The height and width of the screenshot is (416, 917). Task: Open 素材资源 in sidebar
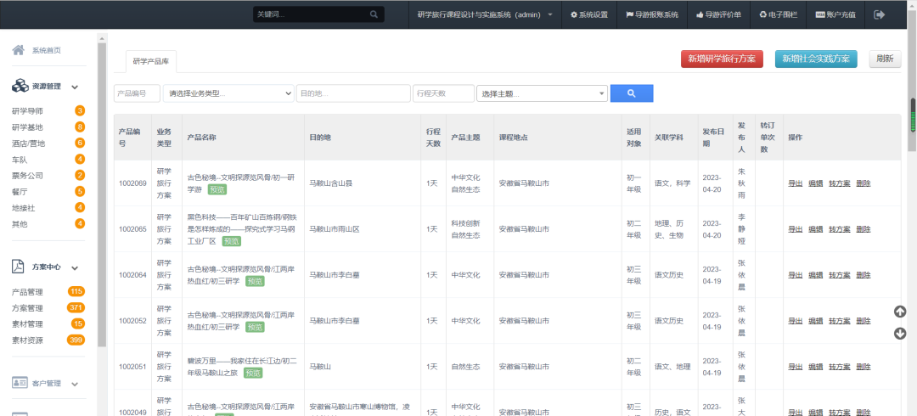[x=27, y=340]
